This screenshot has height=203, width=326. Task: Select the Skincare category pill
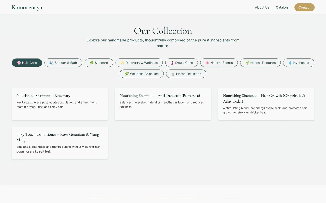point(99,63)
